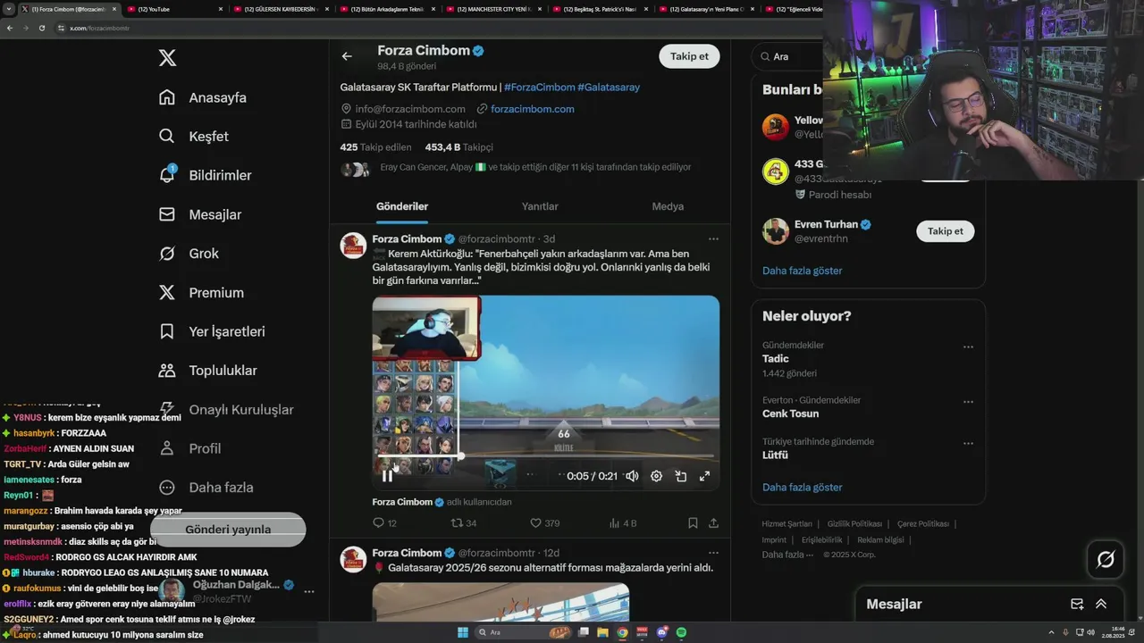Open options for Cenk Tosun trend

coord(968,403)
